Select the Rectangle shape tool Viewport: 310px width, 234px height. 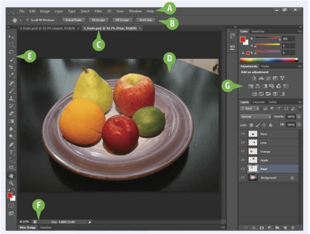point(11,168)
